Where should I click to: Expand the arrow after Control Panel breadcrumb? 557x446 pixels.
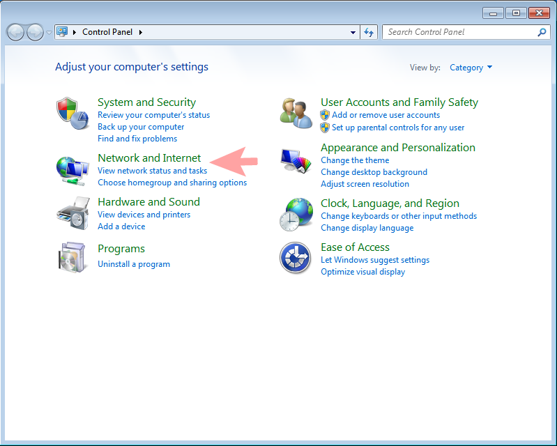(x=141, y=32)
